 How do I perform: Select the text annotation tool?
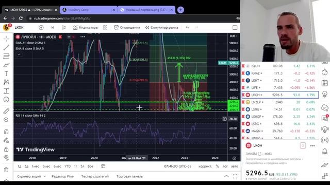tap(6, 73)
